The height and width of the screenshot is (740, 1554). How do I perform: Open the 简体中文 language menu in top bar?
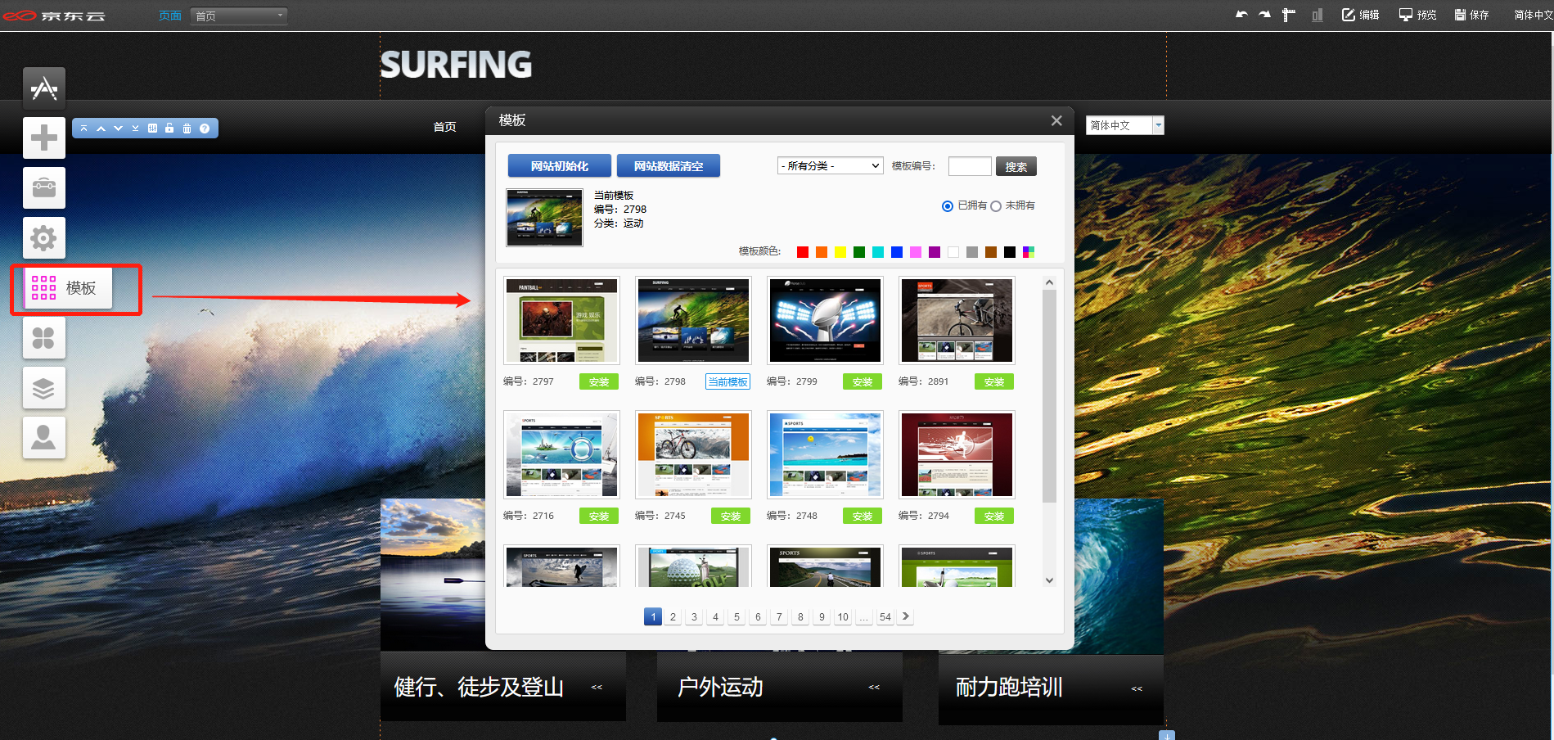[x=1533, y=15]
